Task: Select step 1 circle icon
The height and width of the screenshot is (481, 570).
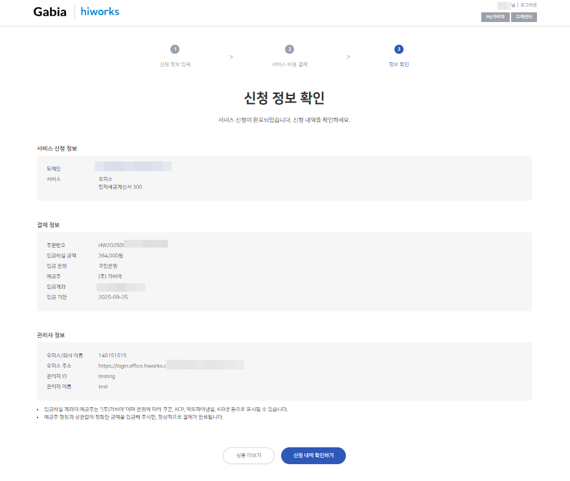Action: coord(175,49)
